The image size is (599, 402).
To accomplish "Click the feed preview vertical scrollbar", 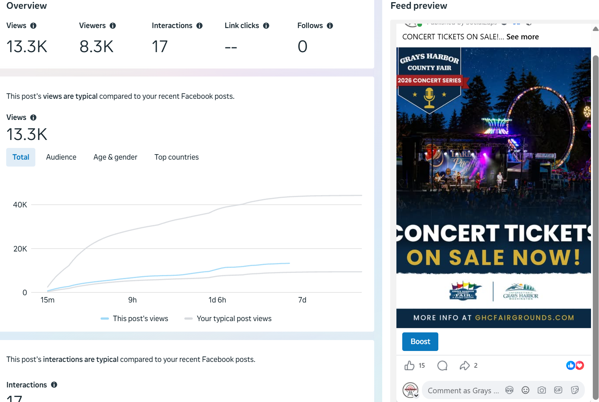I will point(596,227).
